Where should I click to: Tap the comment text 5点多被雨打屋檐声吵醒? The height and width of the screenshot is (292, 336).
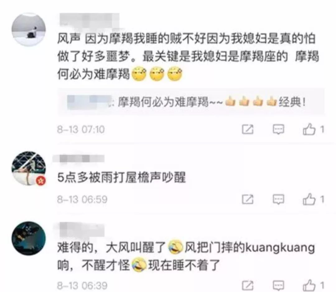click(121, 178)
